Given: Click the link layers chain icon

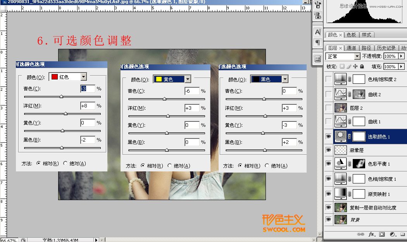Looking at the screenshot, I should click(x=361, y=234).
